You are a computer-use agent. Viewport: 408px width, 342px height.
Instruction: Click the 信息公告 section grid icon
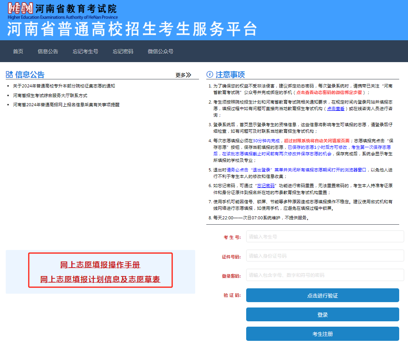tap(10, 74)
